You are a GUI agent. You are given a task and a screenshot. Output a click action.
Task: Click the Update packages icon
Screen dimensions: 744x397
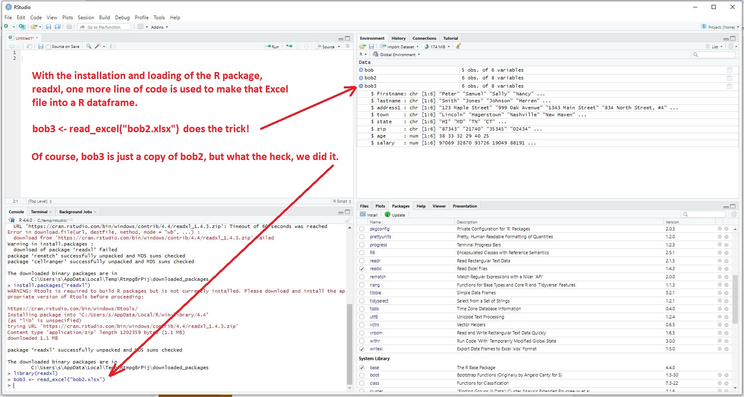(x=395, y=214)
